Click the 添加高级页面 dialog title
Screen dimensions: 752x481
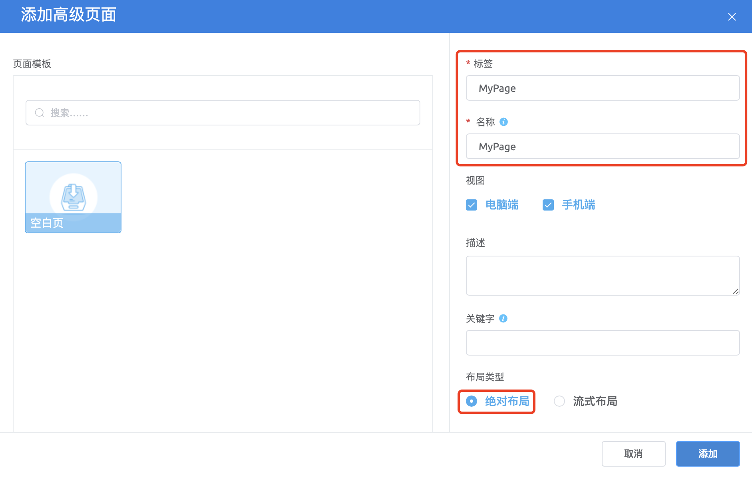tap(68, 15)
